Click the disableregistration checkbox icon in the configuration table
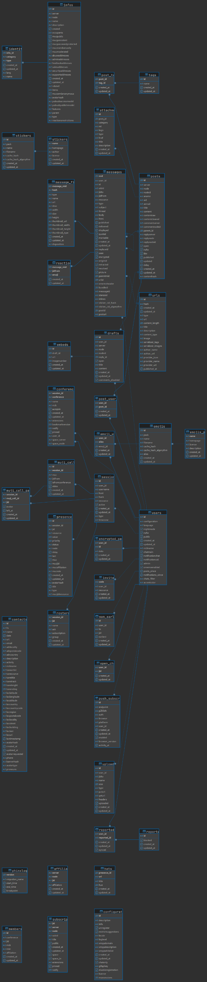 [96, 970]
